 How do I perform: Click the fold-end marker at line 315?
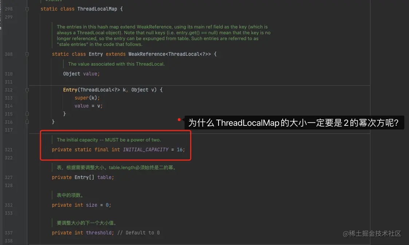point(27,113)
